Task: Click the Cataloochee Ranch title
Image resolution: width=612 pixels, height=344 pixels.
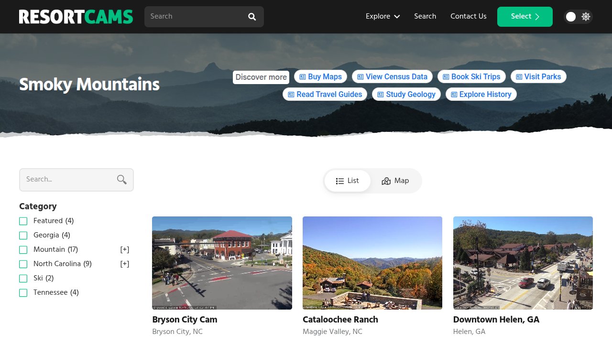Action: [x=340, y=320]
